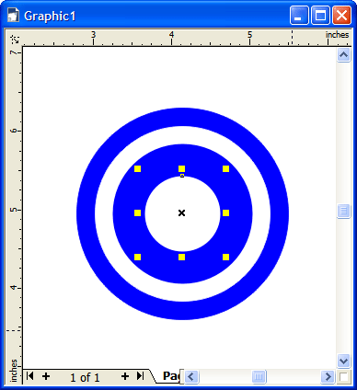Click the black X center marker
357x390 pixels.
coord(181,212)
